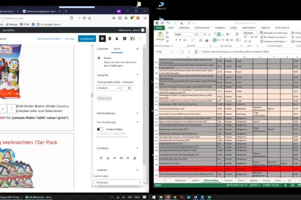Click the block options dots beside the paragraph
The image size is (301, 200).
pos(12,108)
